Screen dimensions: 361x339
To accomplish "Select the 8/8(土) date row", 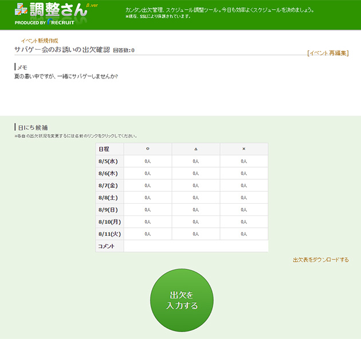I will pyautogui.click(x=108, y=198).
